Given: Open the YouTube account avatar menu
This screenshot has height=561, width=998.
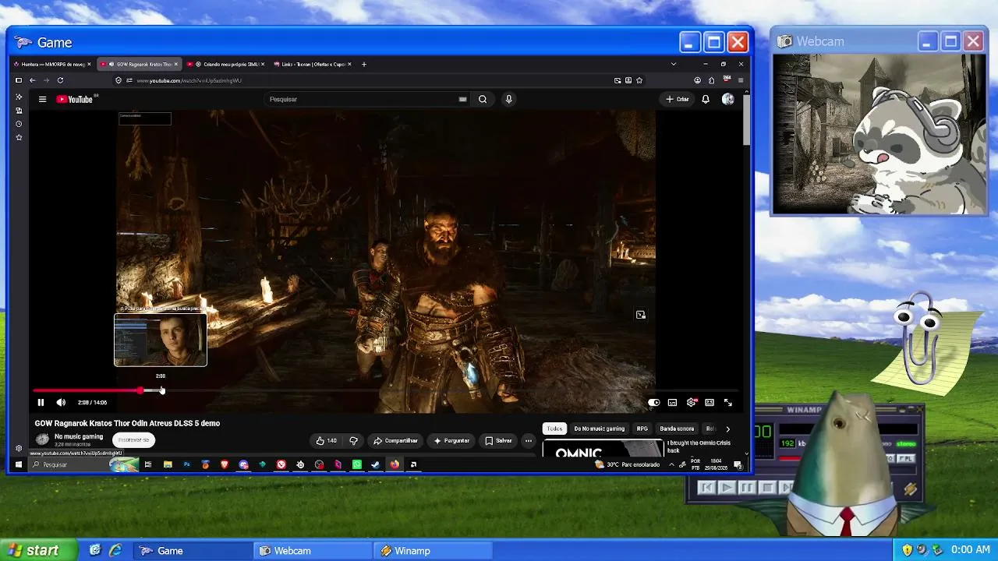Looking at the screenshot, I should (x=728, y=99).
